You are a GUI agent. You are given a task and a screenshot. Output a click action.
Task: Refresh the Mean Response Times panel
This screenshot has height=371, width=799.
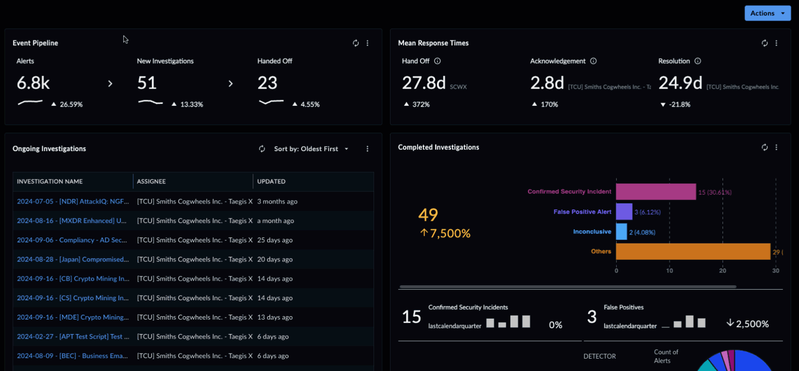click(765, 43)
